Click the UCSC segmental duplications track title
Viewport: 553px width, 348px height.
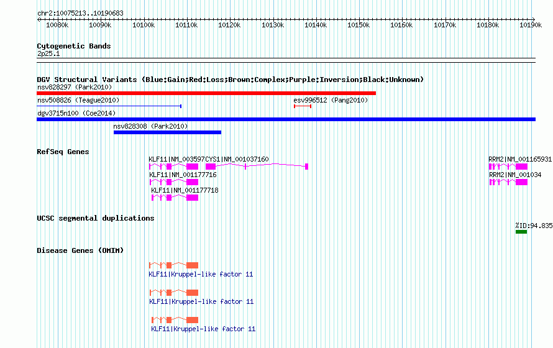pyautogui.click(x=96, y=218)
